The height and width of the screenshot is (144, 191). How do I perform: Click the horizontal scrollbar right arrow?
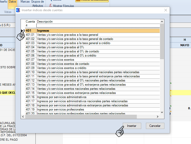click(x=158, y=116)
